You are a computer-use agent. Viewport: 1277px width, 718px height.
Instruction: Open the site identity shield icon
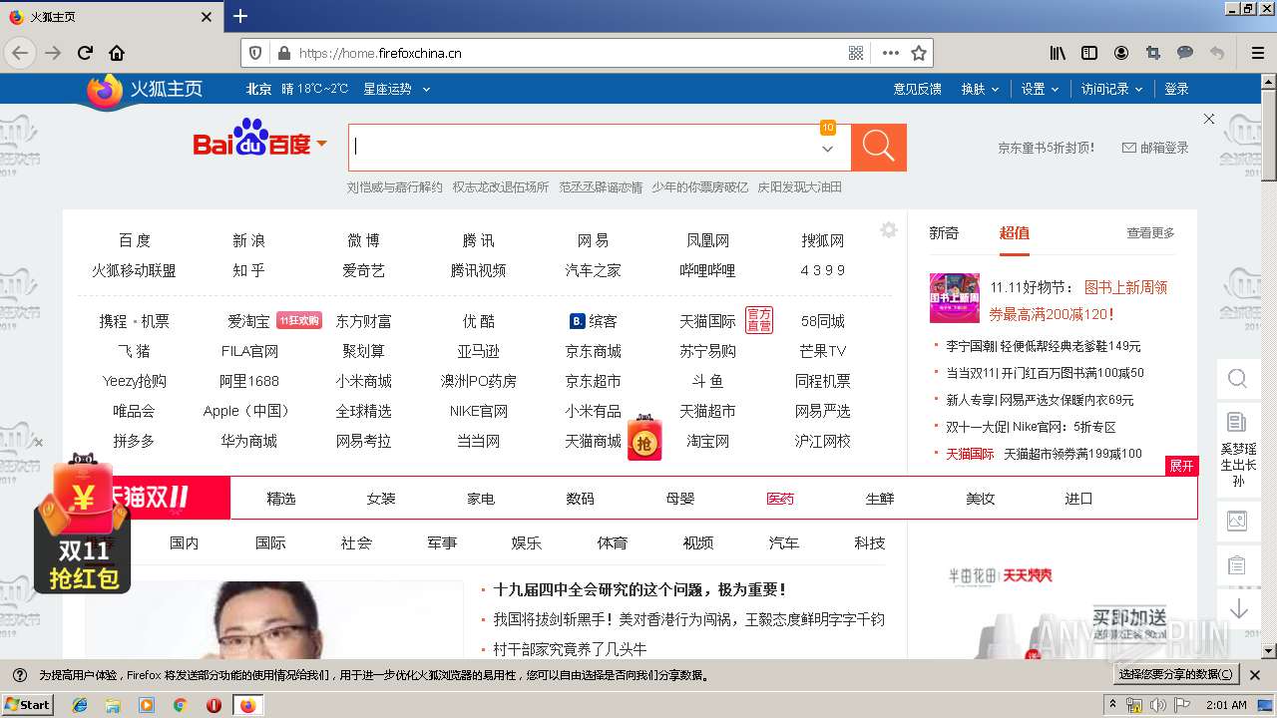coord(255,53)
